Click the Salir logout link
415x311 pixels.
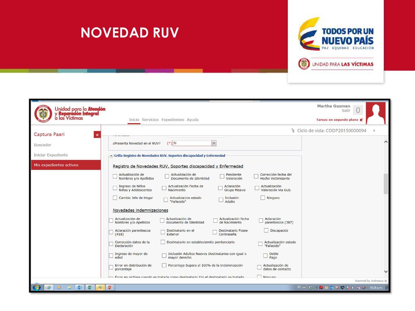point(346,111)
